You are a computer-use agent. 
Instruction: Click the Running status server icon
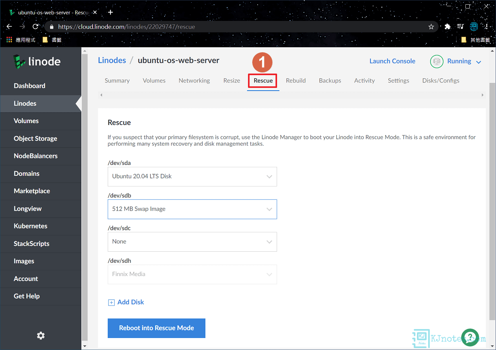tap(437, 61)
